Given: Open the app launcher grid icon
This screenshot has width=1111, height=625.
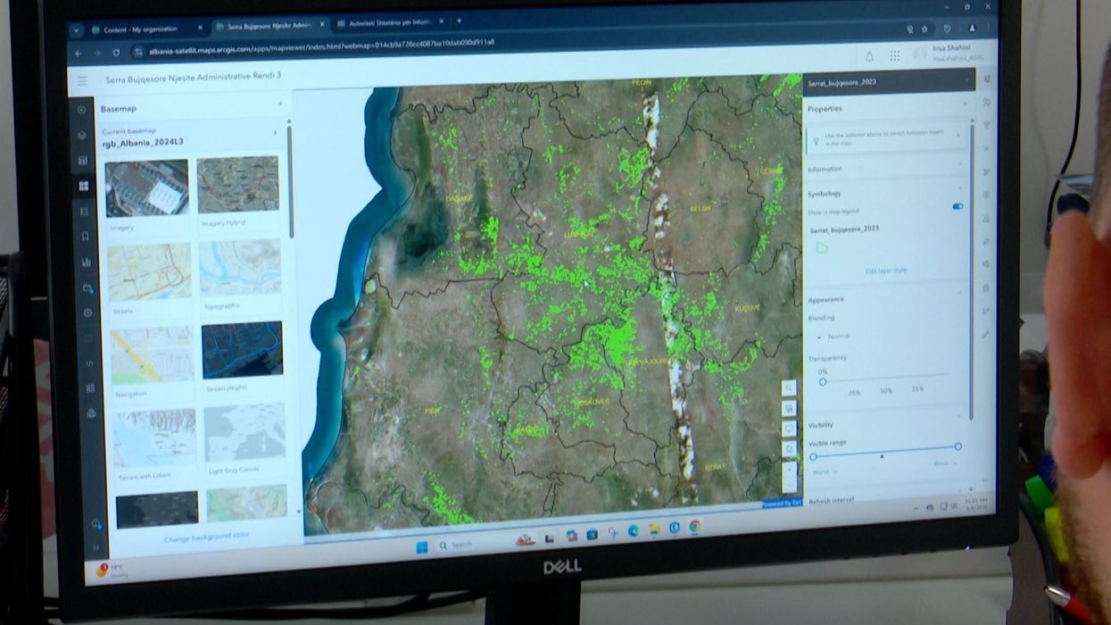Looking at the screenshot, I should pyautogui.click(x=894, y=56).
